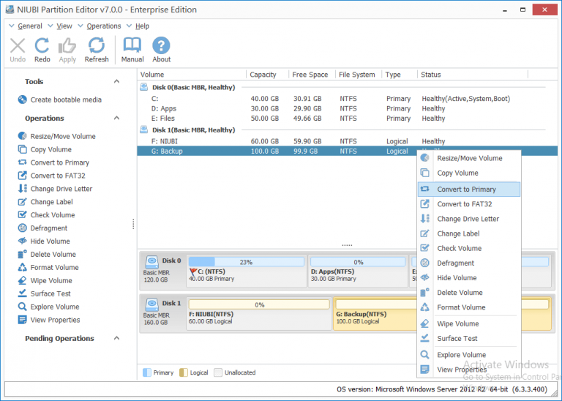Collapse the Operations section chevron

click(x=116, y=118)
